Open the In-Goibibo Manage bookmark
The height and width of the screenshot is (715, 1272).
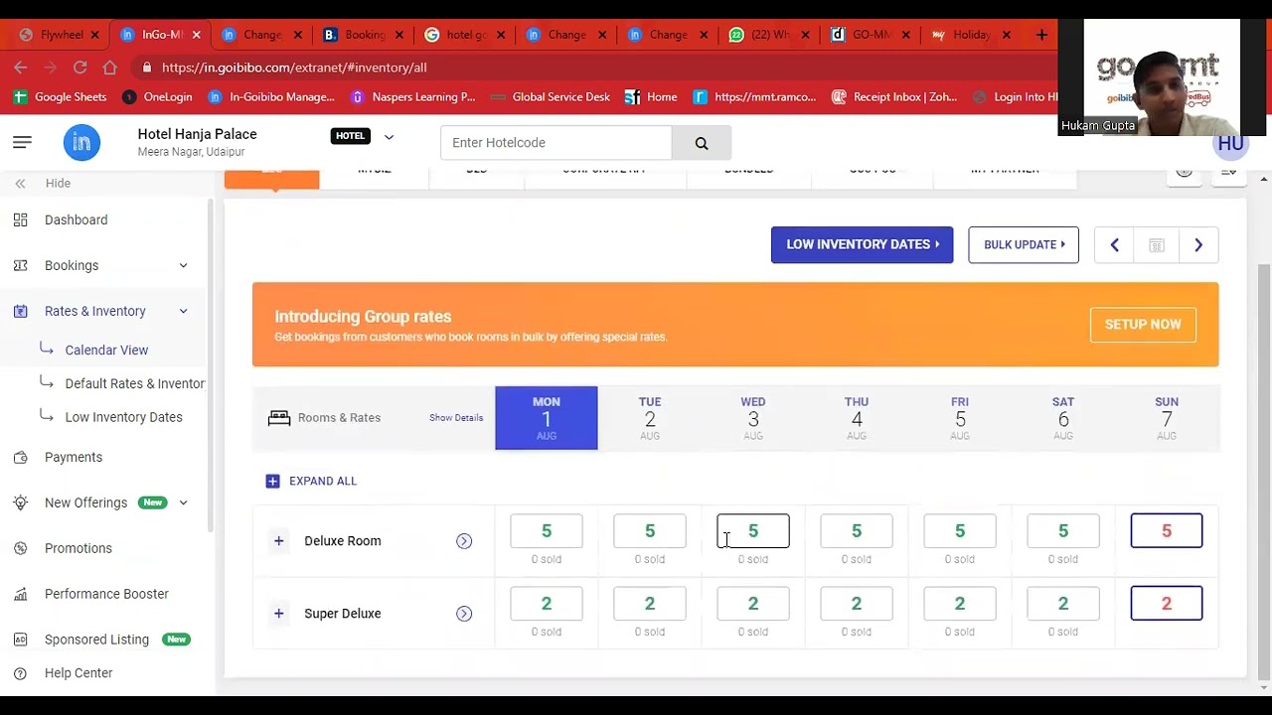pos(271,97)
